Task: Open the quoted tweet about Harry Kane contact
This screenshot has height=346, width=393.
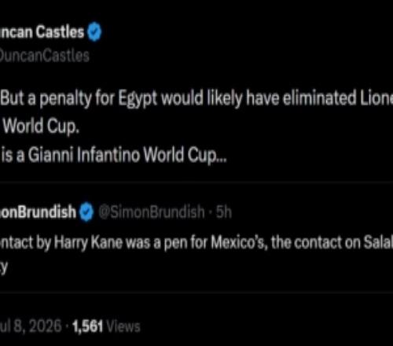Action: point(196,237)
